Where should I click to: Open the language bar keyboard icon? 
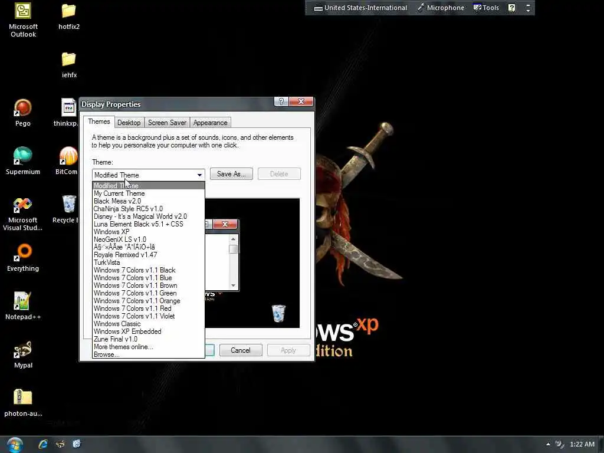click(x=318, y=8)
